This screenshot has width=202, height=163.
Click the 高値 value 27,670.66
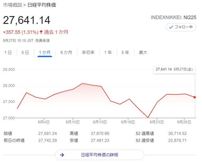click(x=100, y=133)
